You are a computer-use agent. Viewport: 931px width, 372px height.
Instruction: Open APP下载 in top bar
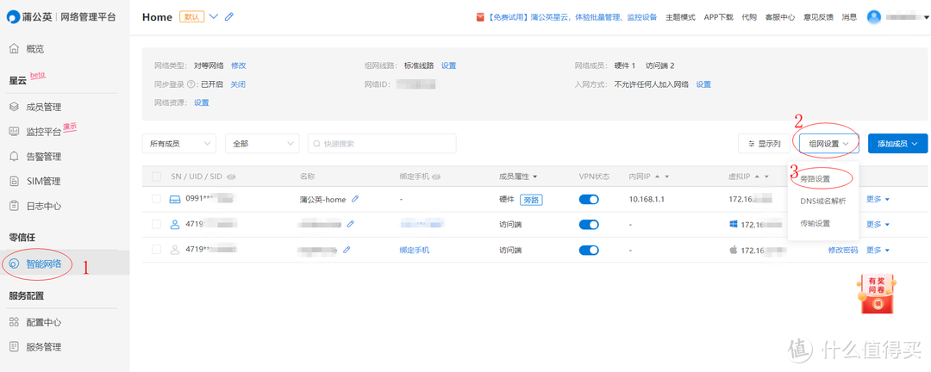(718, 17)
